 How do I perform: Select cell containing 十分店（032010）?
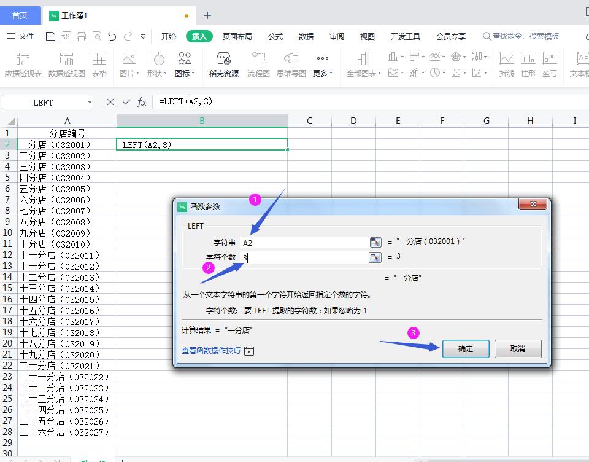pos(67,244)
